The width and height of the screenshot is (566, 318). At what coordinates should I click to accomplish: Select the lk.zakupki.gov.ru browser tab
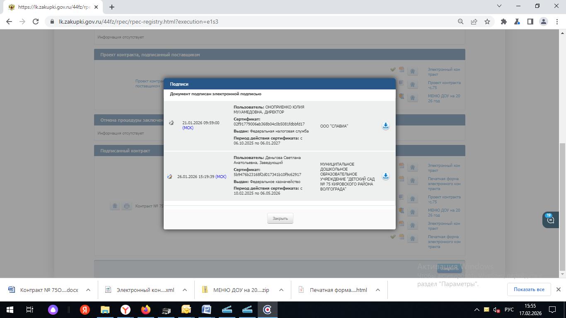(50, 7)
